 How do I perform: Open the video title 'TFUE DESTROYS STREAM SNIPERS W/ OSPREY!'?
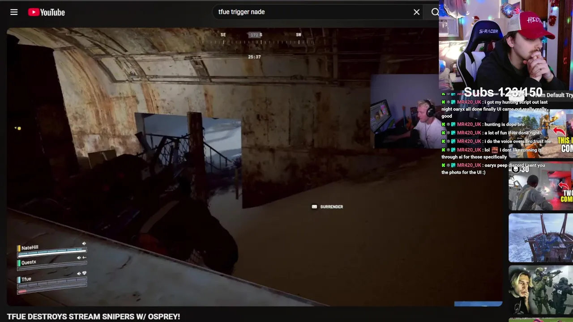94,317
